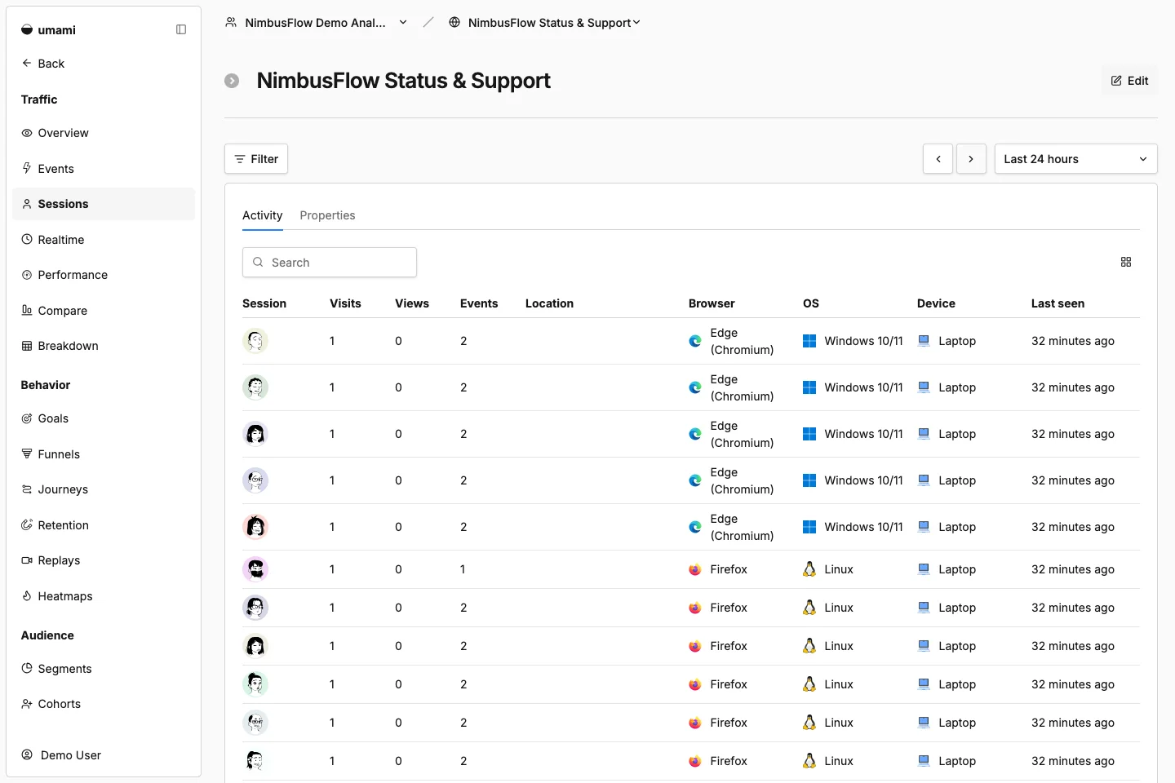Go Back in the sidebar
Viewport: 1175px width, 783px height.
click(x=43, y=64)
